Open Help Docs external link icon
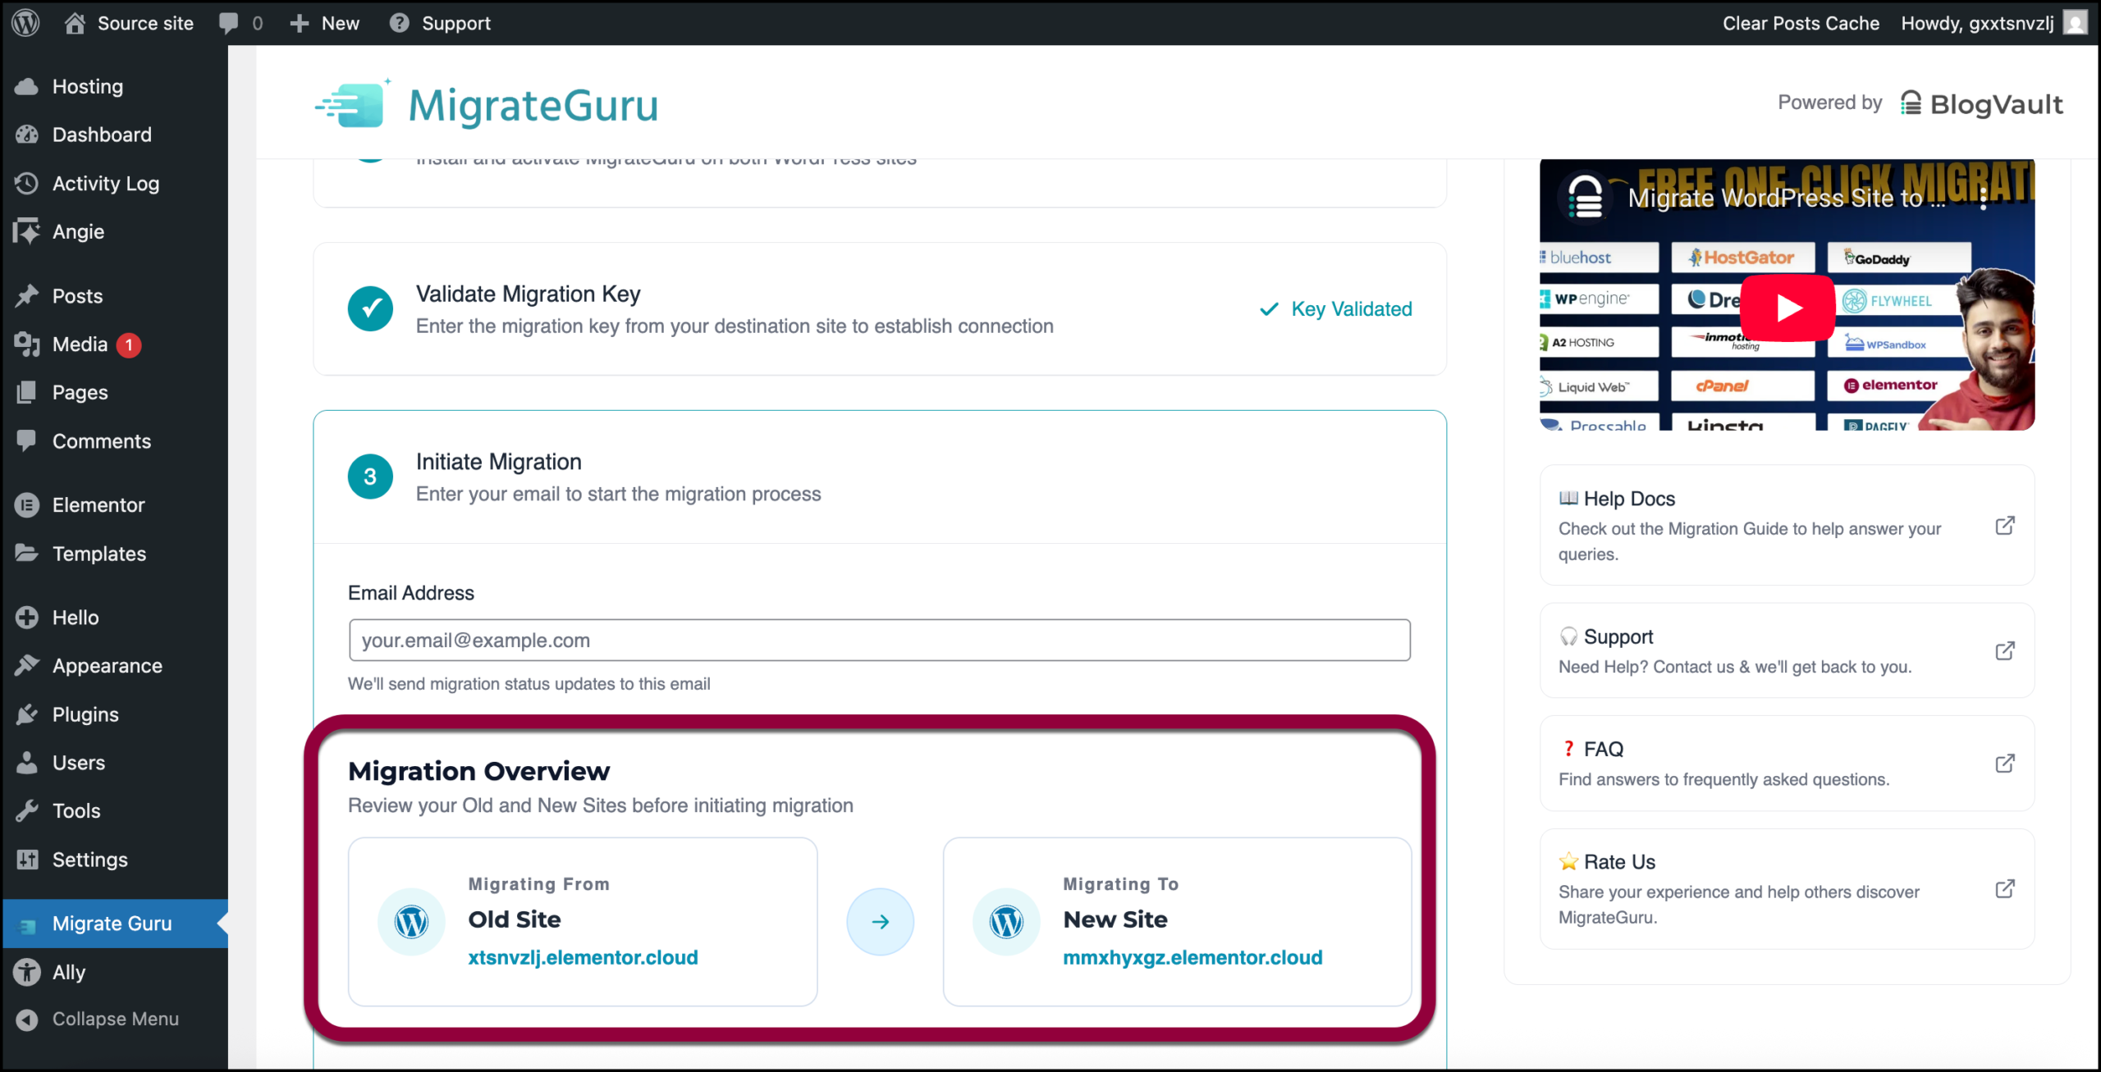Viewport: 2101px width, 1072px height. click(2004, 526)
